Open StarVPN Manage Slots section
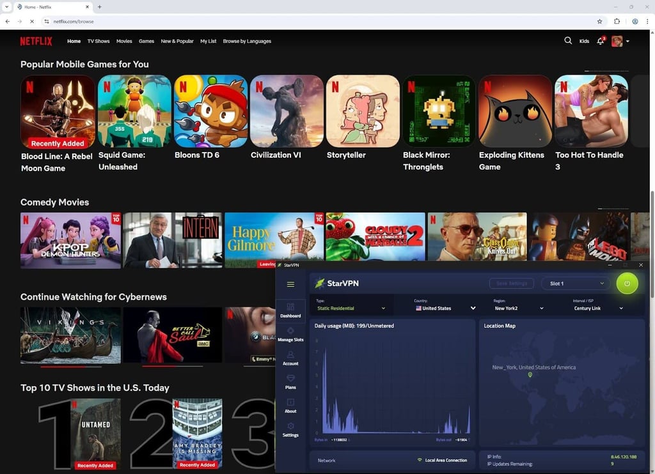Viewport: 655px width, 474px height. tap(290, 335)
